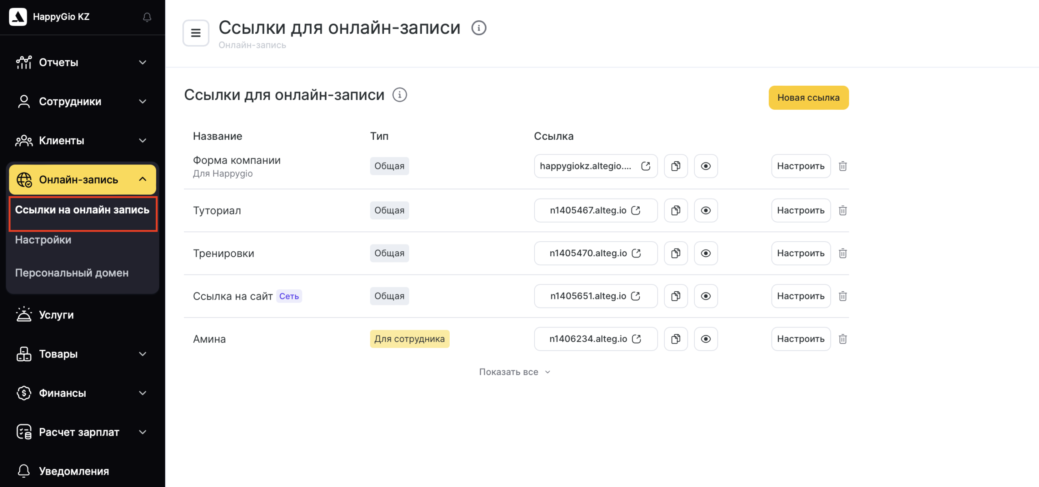
Task: Click eye icon for Тренировки link
Action: click(x=705, y=253)
